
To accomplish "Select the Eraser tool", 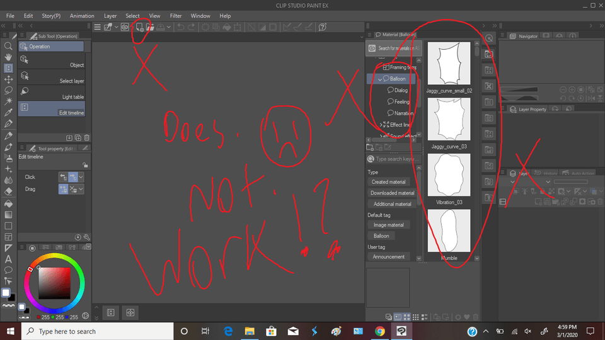I will [x=8, y=191].
